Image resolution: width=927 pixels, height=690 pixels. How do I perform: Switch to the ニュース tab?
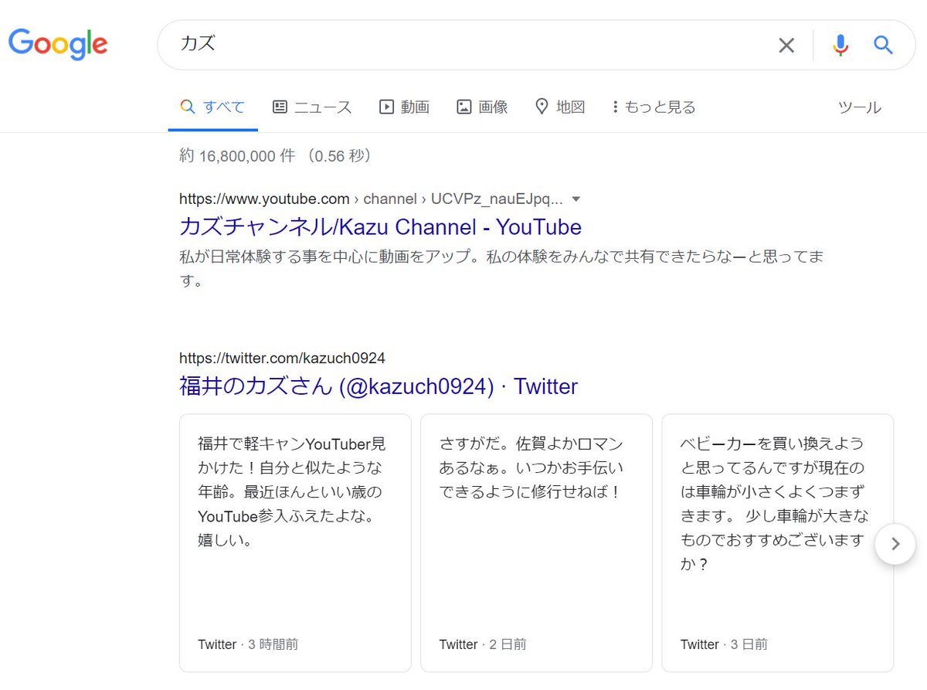pyautogui.click(x=312, y=107)
